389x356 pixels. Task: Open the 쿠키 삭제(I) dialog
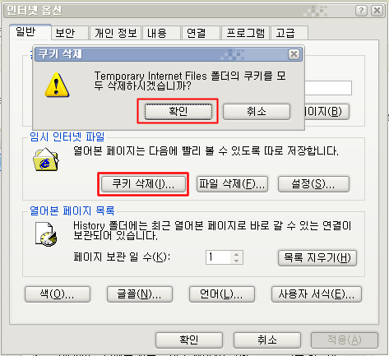point(143,184)
